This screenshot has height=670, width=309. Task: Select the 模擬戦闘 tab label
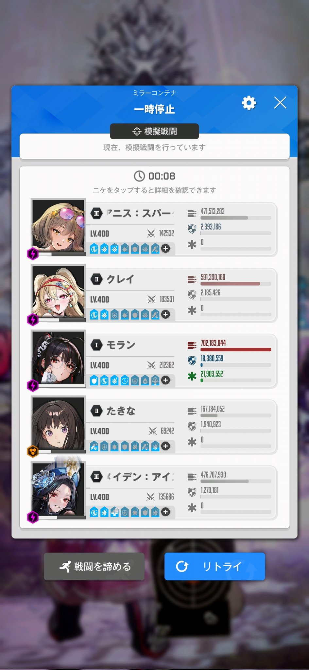[154, 131]
